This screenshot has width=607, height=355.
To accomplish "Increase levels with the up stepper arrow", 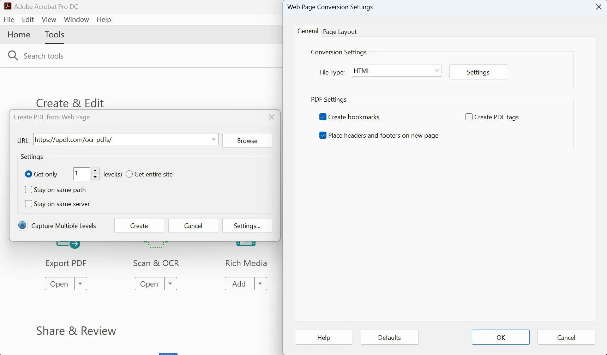I will click(x=95, y=171).
